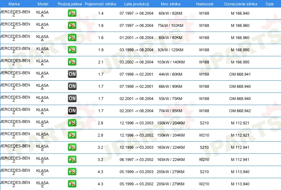Screen dimensions: 281x190
Task: Click PB icon in 4.3 S210 row
Action: click(72, 171)
